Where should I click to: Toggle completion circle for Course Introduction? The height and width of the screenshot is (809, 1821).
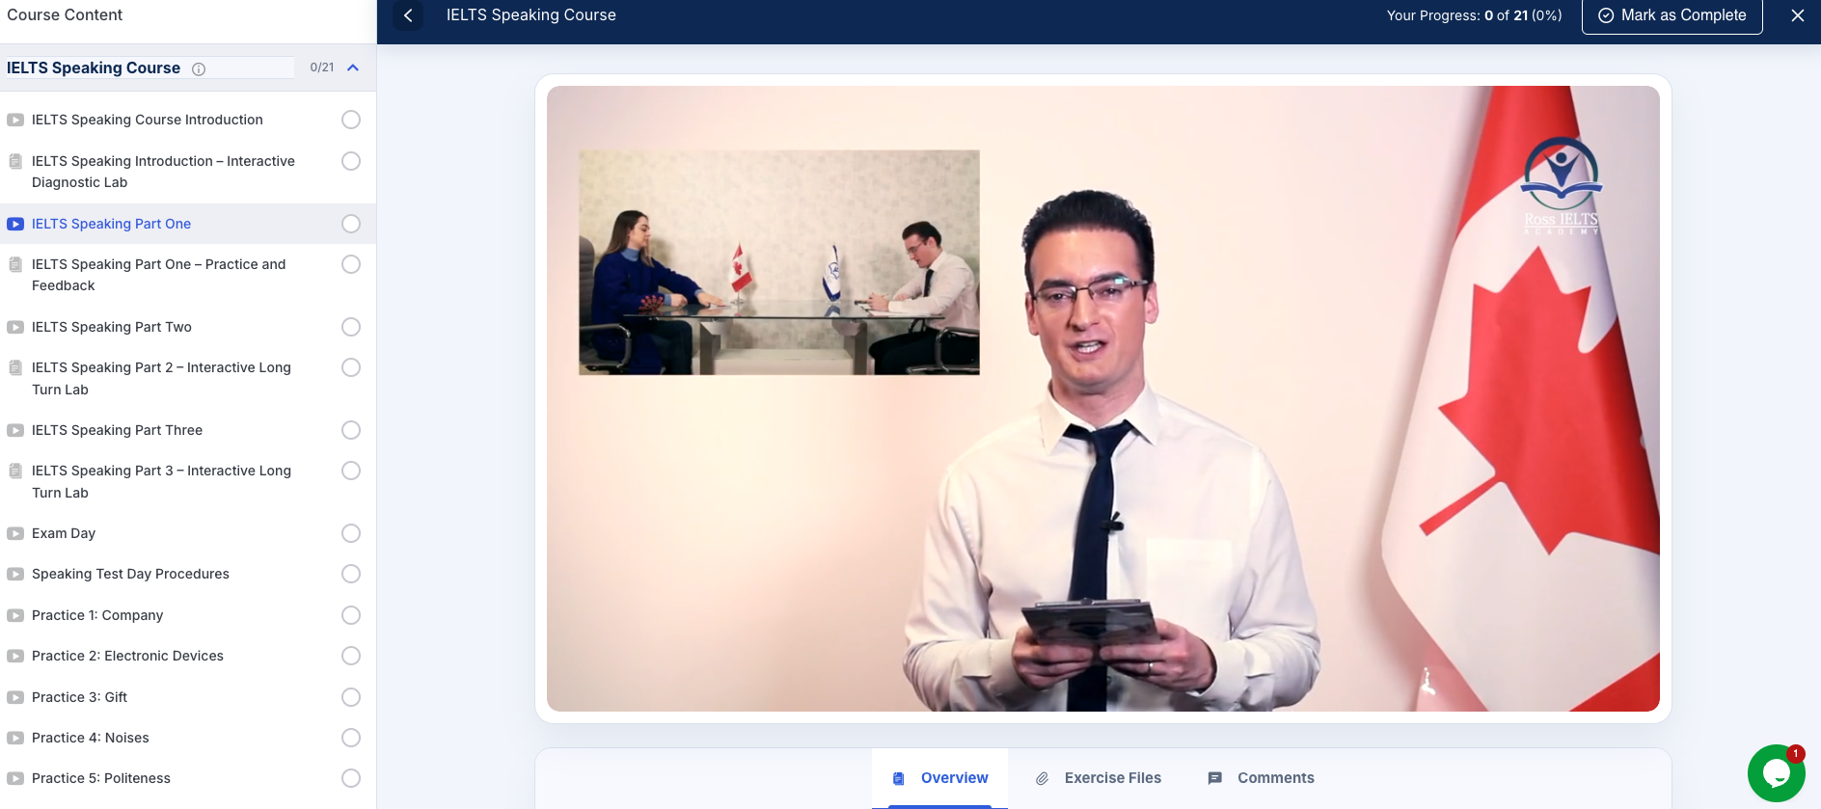click(x=351, y=120)
